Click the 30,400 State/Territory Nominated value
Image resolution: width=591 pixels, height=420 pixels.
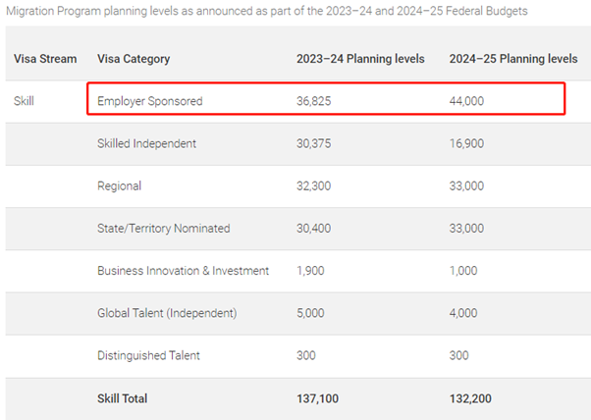(x=315, y=228)
